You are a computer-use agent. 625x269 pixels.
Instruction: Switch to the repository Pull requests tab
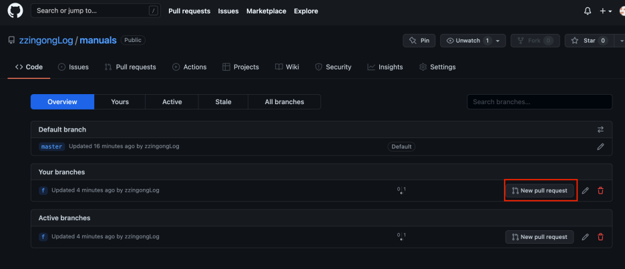[130, 67]
